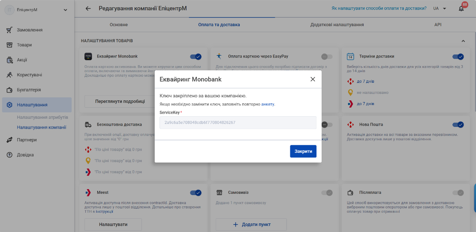Screen dimensions: 476x232
Task: Toggle Оплата карткою через EasyPay switch
Action: click(327, 57)
